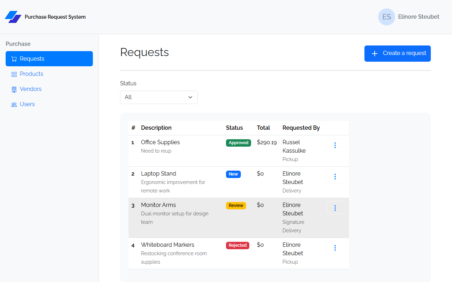The image size is (452, 282).
Task: Click the Rejected status badge
Action: pos(238,245)
